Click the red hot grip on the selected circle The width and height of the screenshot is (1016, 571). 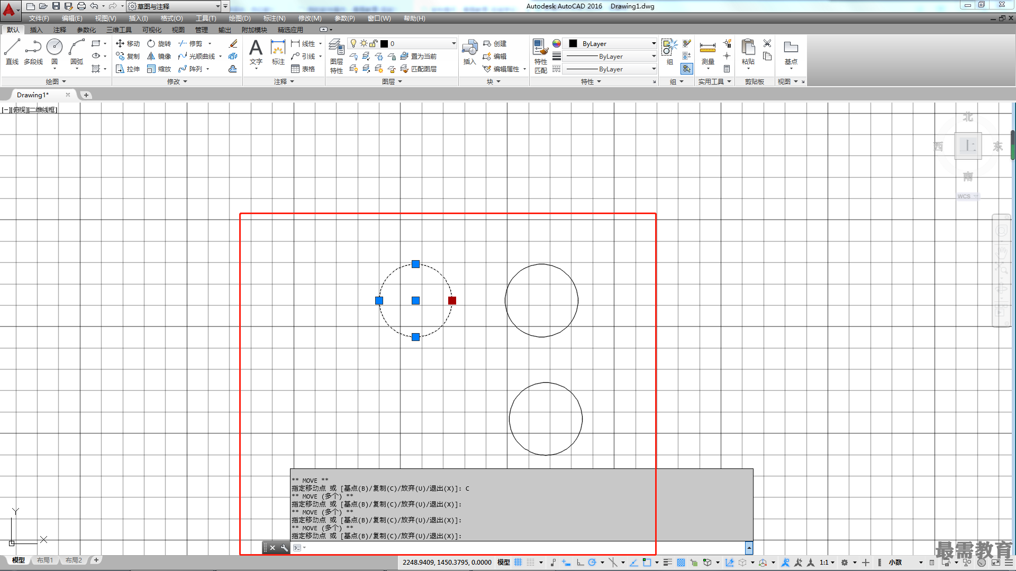point(452,300)
